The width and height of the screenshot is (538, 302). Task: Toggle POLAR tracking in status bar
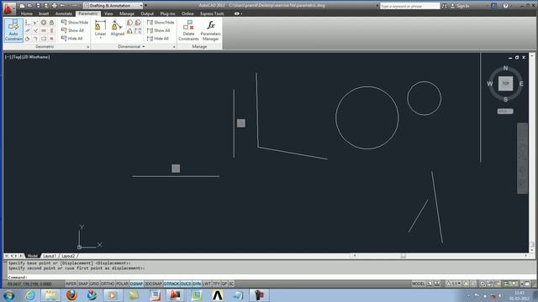point(122,284)
